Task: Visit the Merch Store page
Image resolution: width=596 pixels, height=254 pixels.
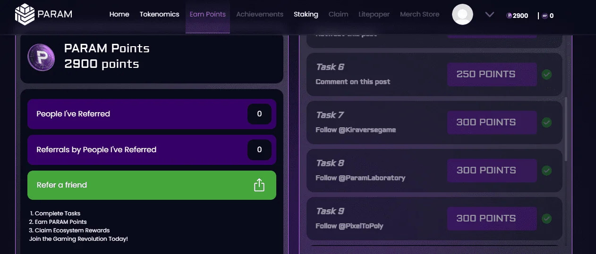Action: pos(419,14)
